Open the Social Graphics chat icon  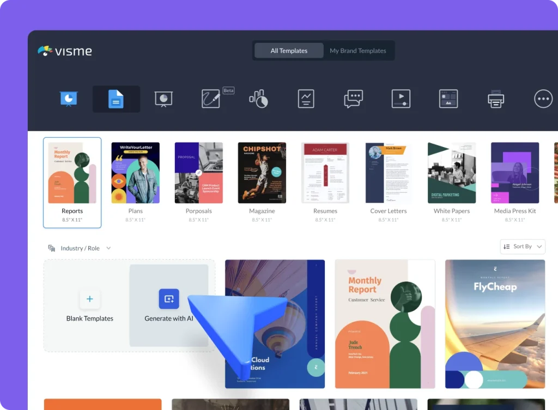click(353, 99)
